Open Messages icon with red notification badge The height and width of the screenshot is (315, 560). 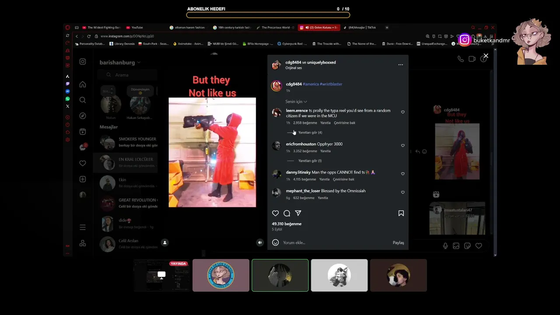point(83,147)
